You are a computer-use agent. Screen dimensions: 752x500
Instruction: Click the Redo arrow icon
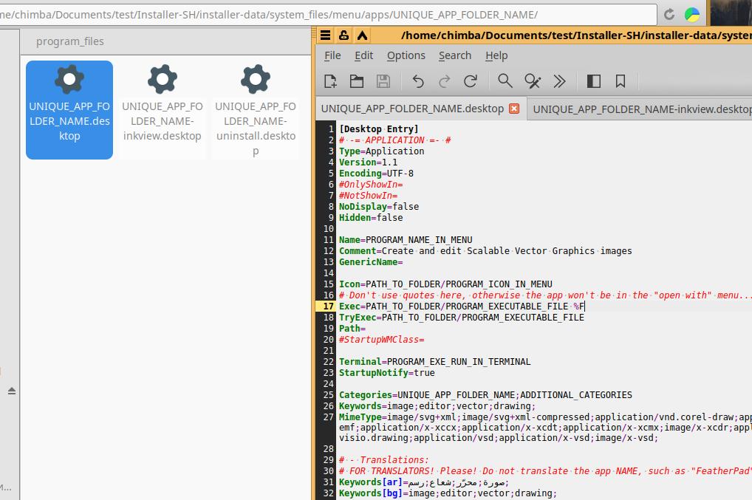[x=445, y=81]
